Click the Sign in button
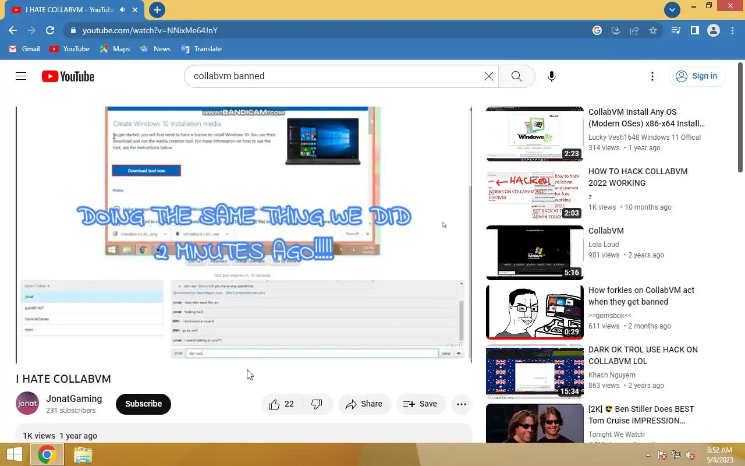The image size is (745, 466). pos(697,76)
